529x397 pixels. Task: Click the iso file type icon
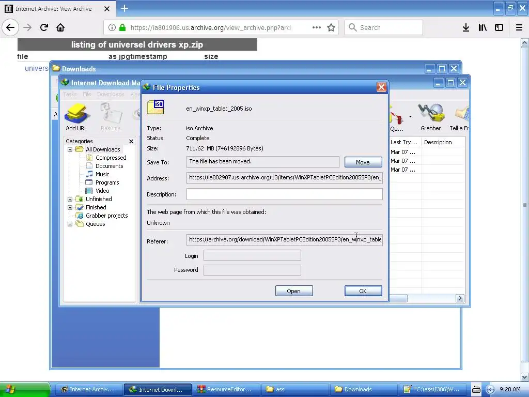155,107
